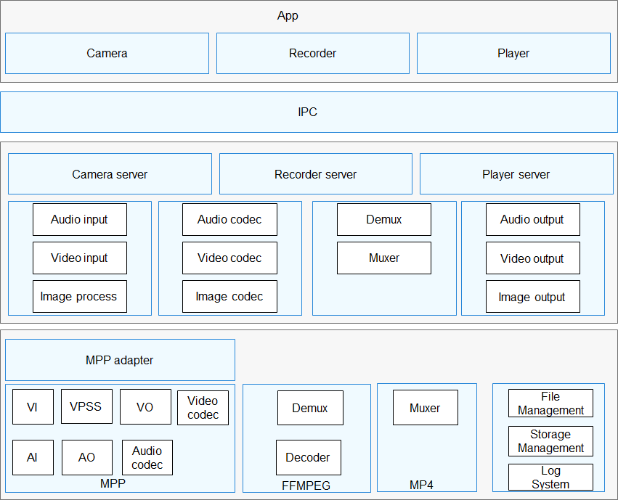Select the File Management box
This screenshot has height=500, width=618.
[550, 403]
